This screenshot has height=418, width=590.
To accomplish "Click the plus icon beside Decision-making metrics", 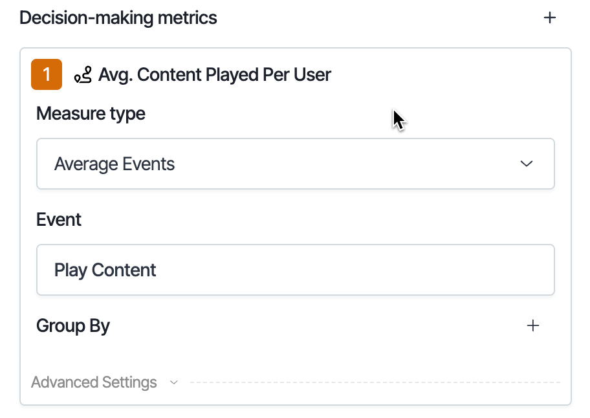I will pos(550,17).
